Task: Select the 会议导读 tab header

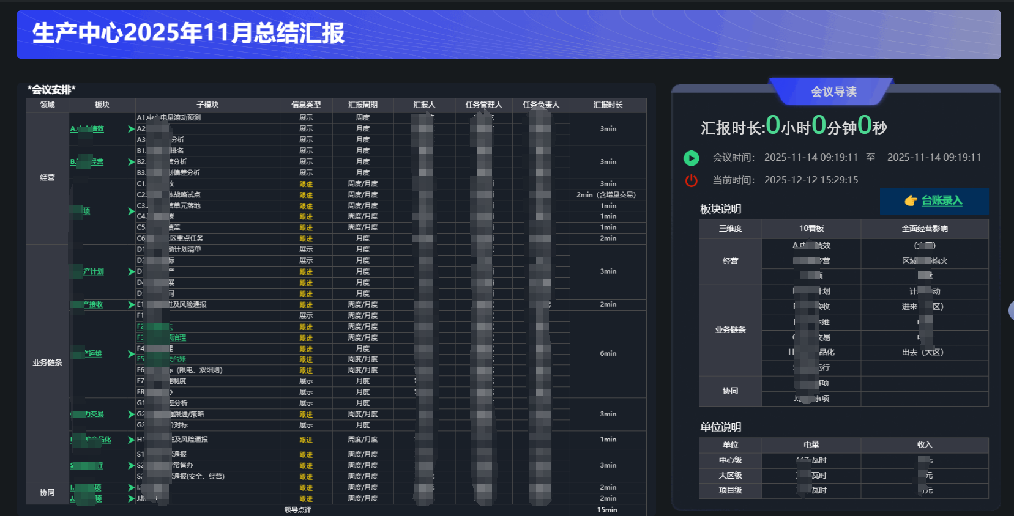Action: pos(833,92)
